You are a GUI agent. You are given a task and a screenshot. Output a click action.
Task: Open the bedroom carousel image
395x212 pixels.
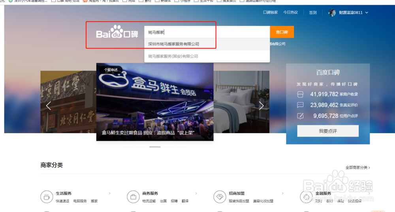click(241, 102)
